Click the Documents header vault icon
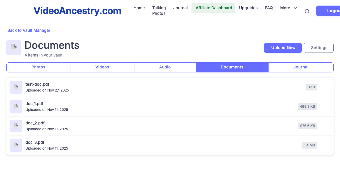This screenshot has width=340, height=191. pyautogui.click(x=14, y=48)
